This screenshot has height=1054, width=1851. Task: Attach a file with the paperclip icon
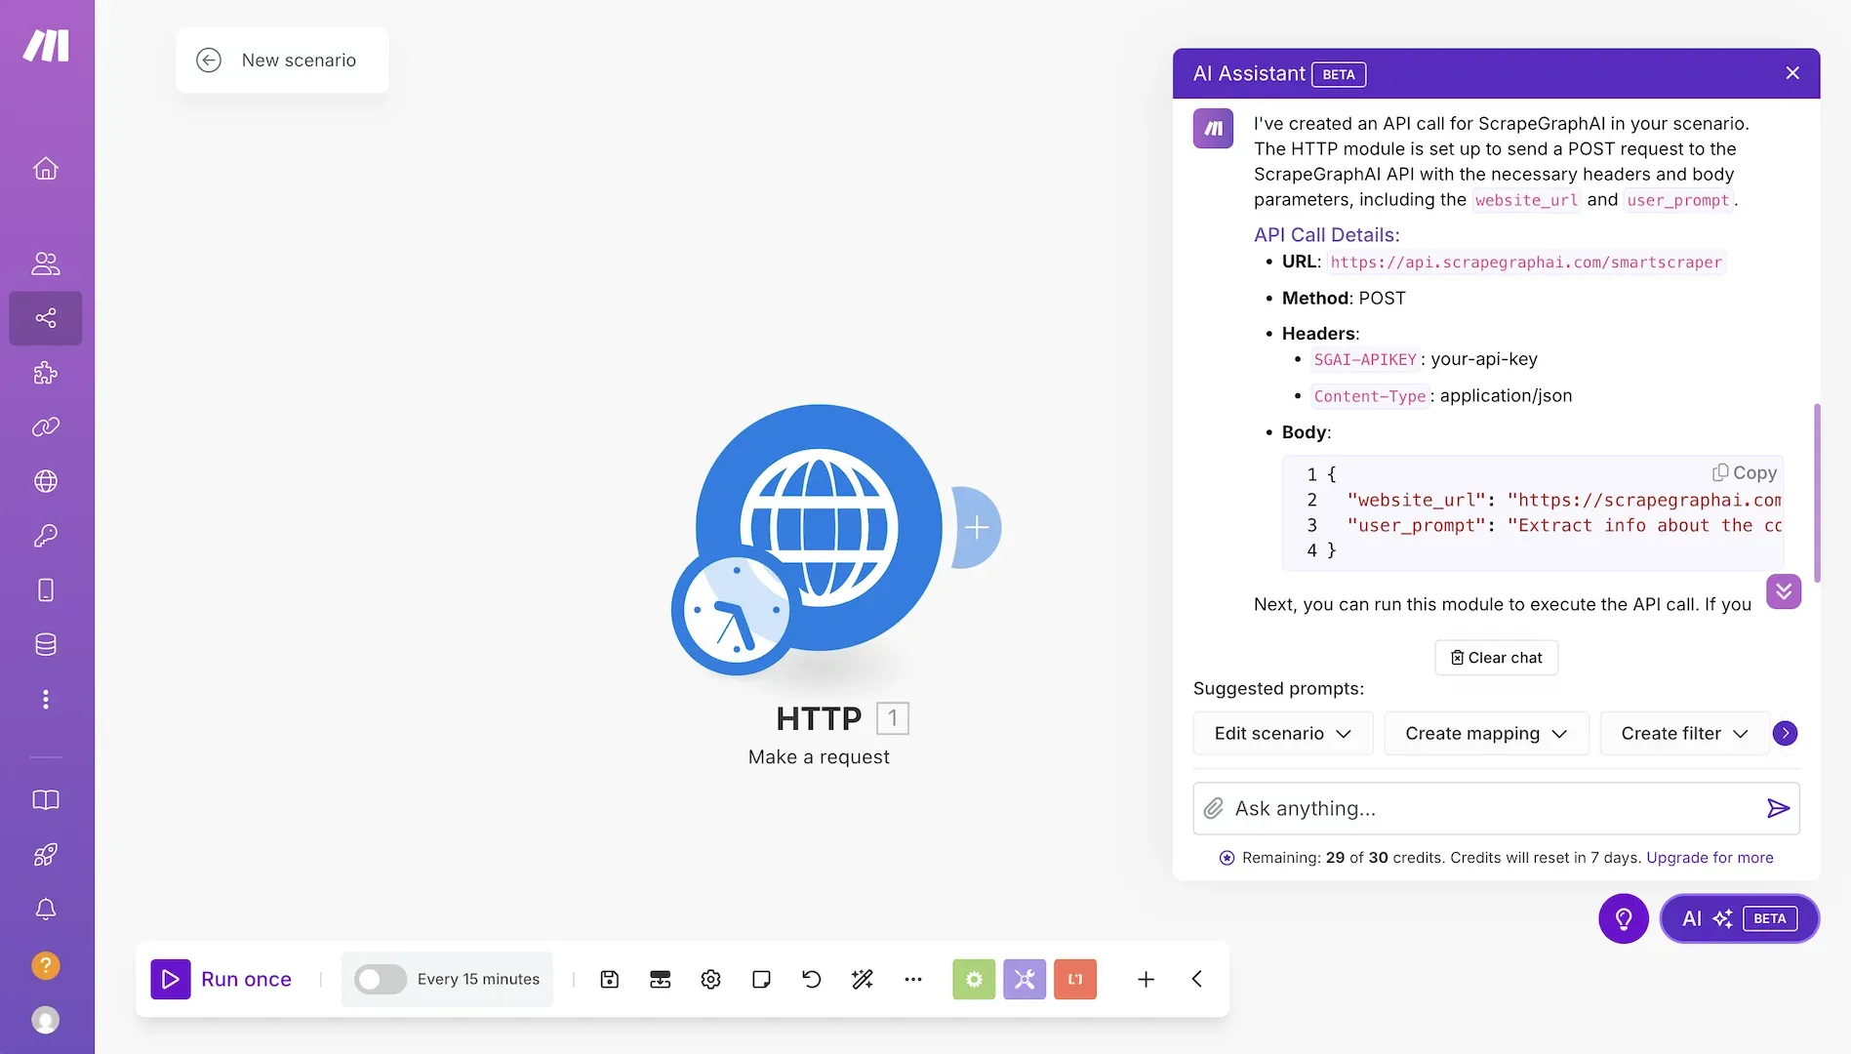click(1213, 808)
